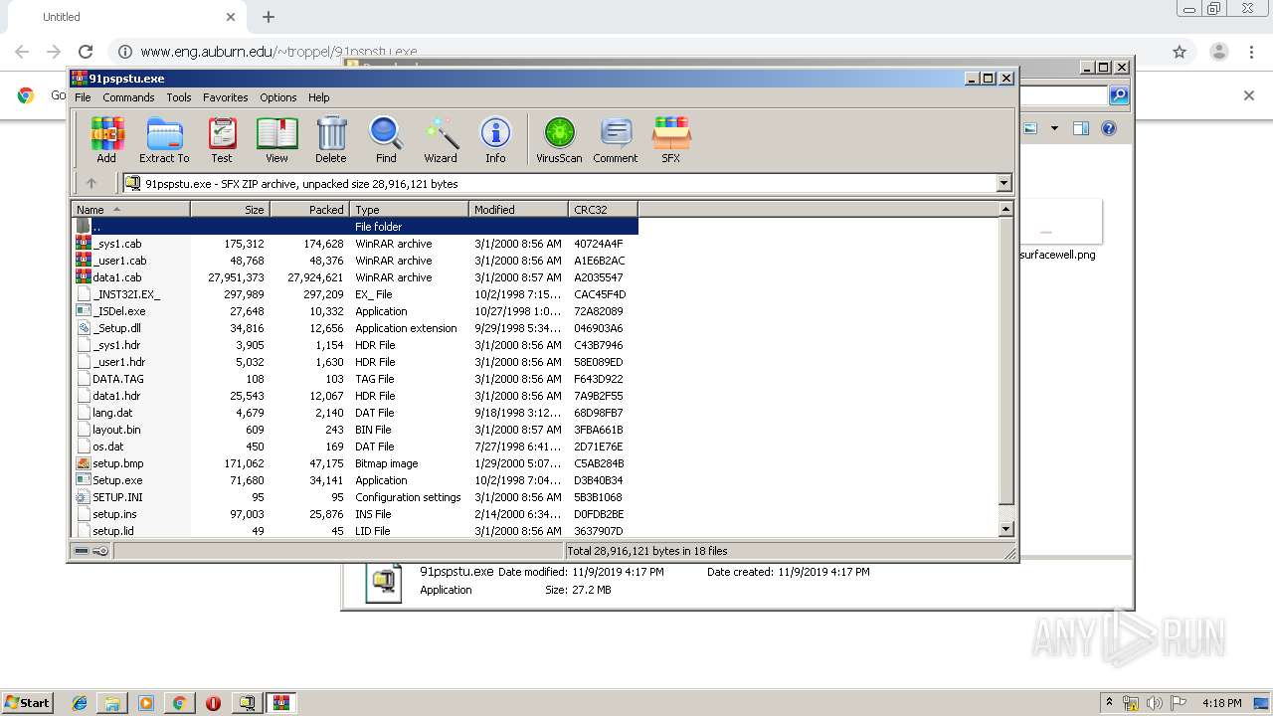Viewport: 1273px width, 716px height.
Task: Bookmark page with Chrome star icon
Action: point(1180,52)
